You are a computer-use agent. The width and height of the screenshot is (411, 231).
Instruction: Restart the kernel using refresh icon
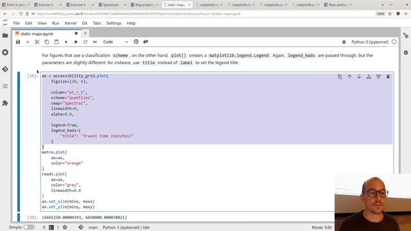[x=85, y=42]
